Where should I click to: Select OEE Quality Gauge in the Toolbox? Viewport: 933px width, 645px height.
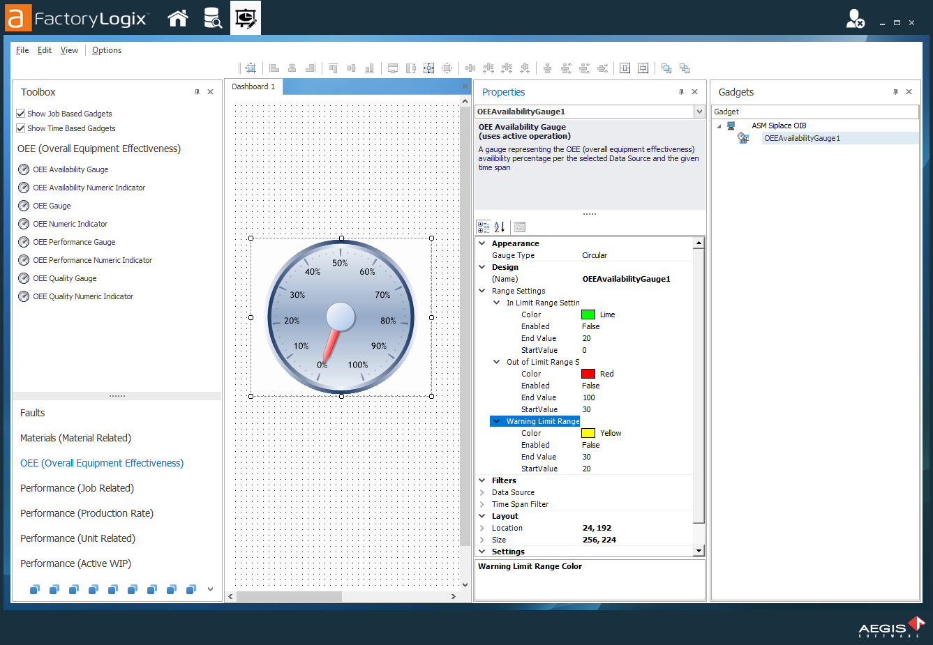(x=64, y=278)
